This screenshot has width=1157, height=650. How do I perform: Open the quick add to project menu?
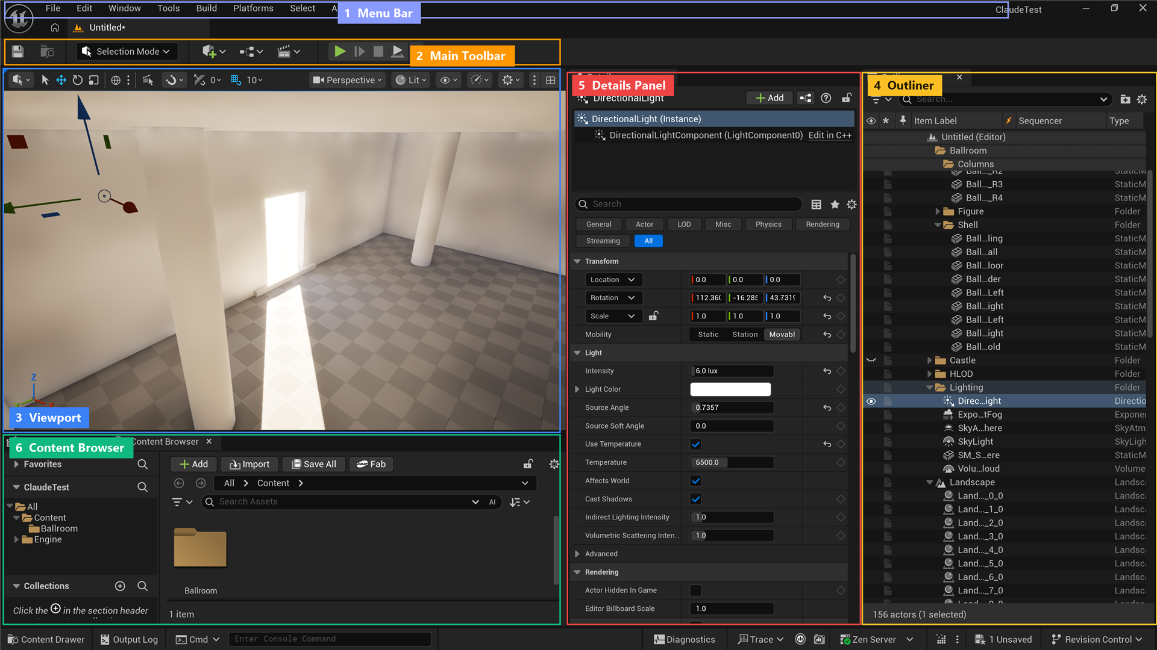[214, 52]
